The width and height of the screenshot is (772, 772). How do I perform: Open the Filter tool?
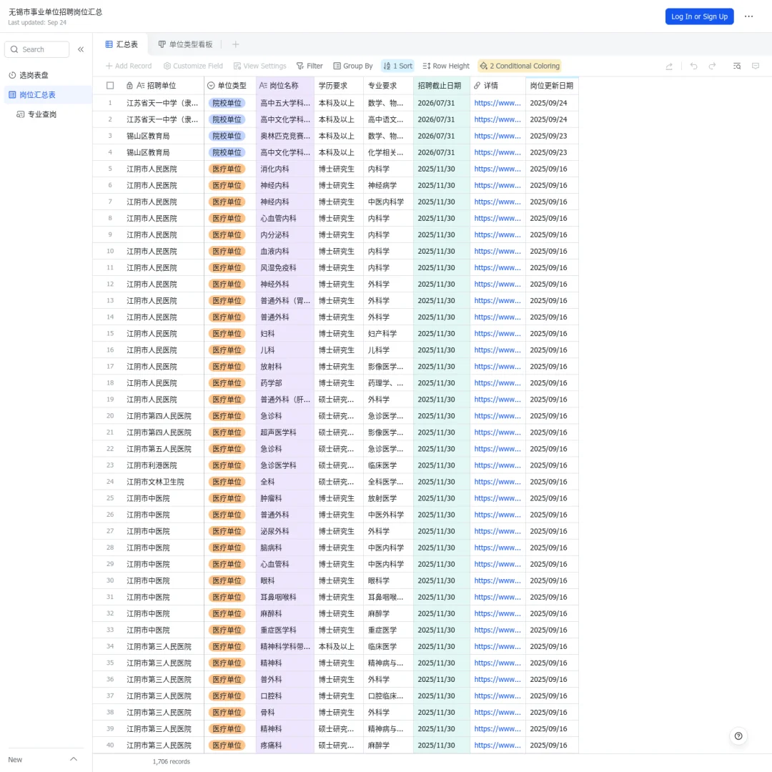(x=310, y=66)
